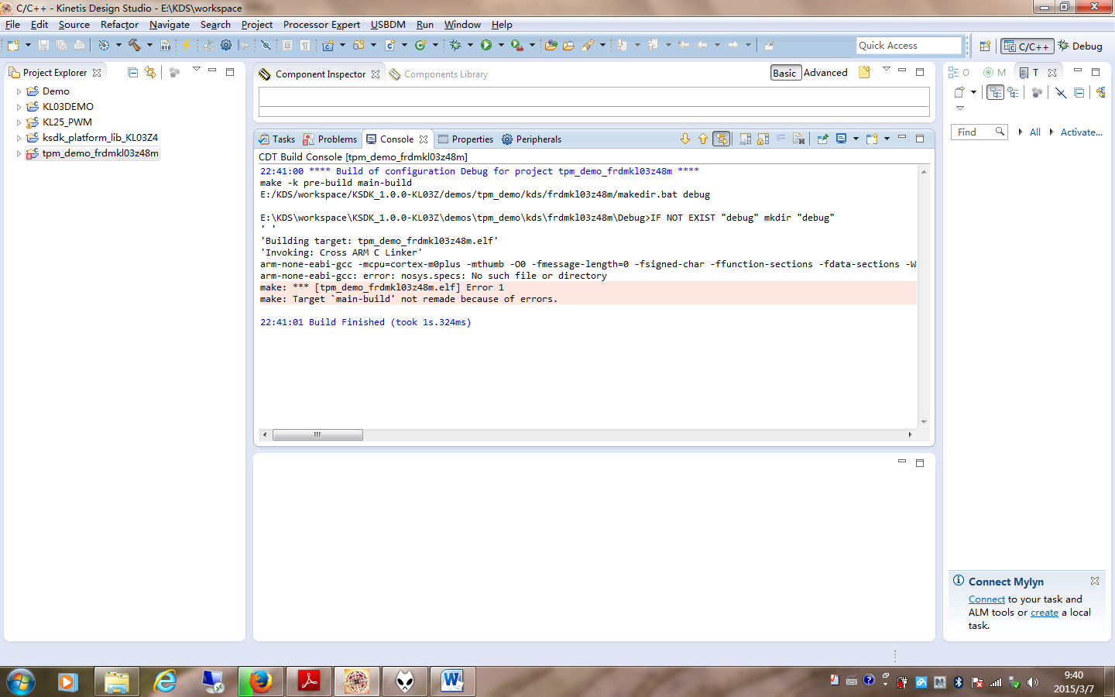Click the green Run play icon
The width and height of the screenshot is (1115, 697).
486,46
